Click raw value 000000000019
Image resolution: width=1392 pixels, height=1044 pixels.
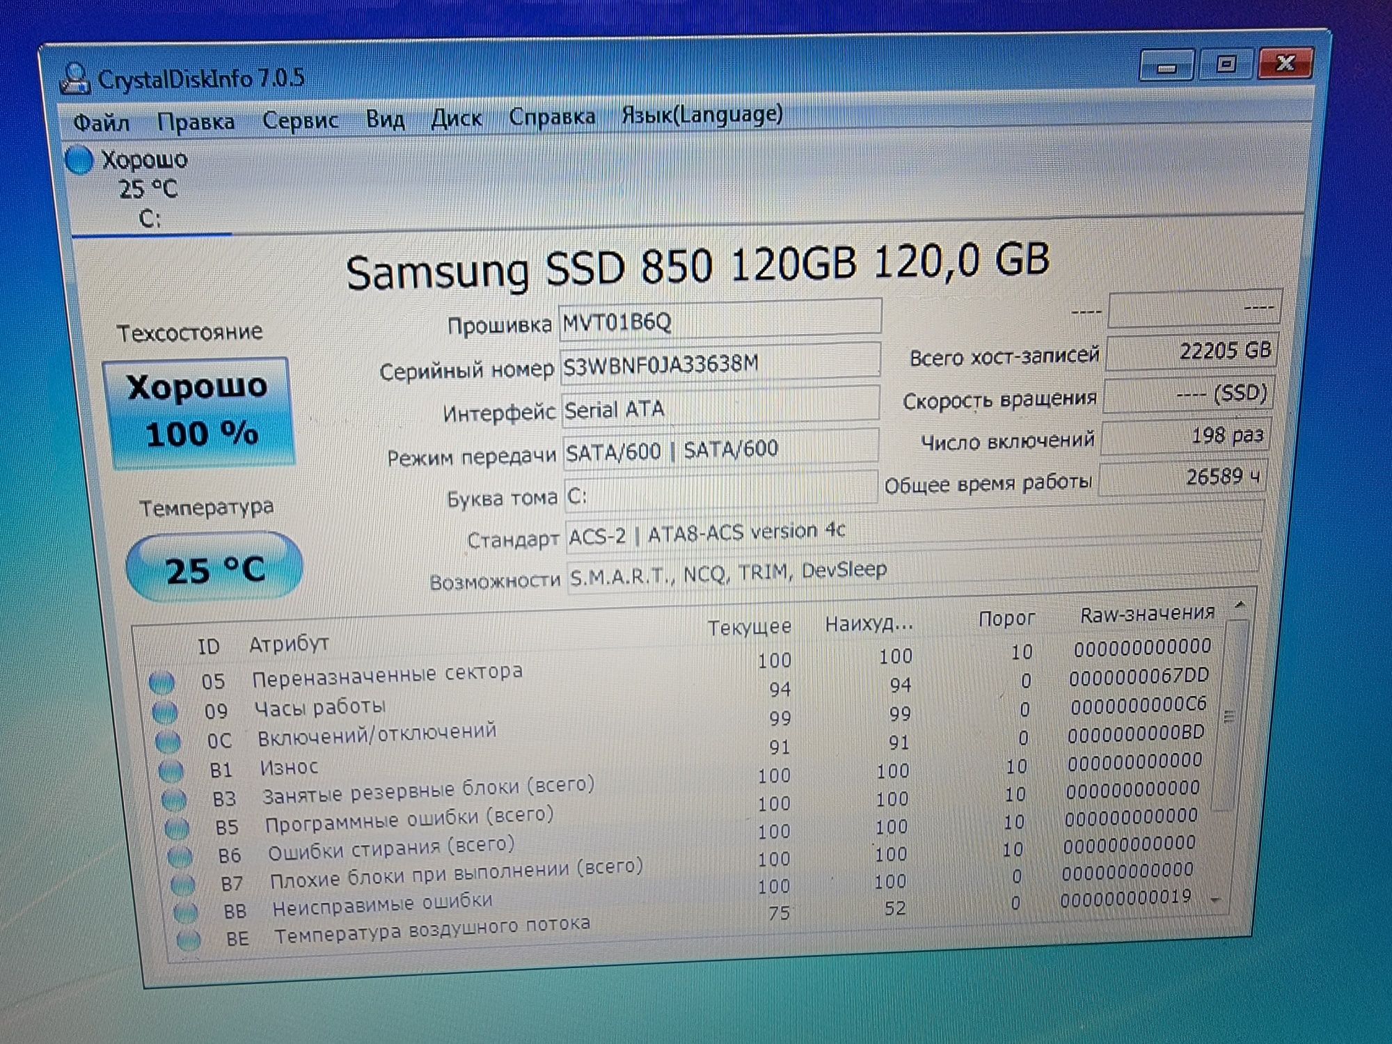coord(1125,899)
